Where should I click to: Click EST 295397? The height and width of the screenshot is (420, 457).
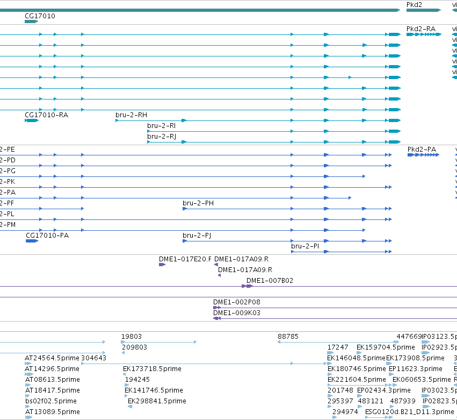(330, 407)
